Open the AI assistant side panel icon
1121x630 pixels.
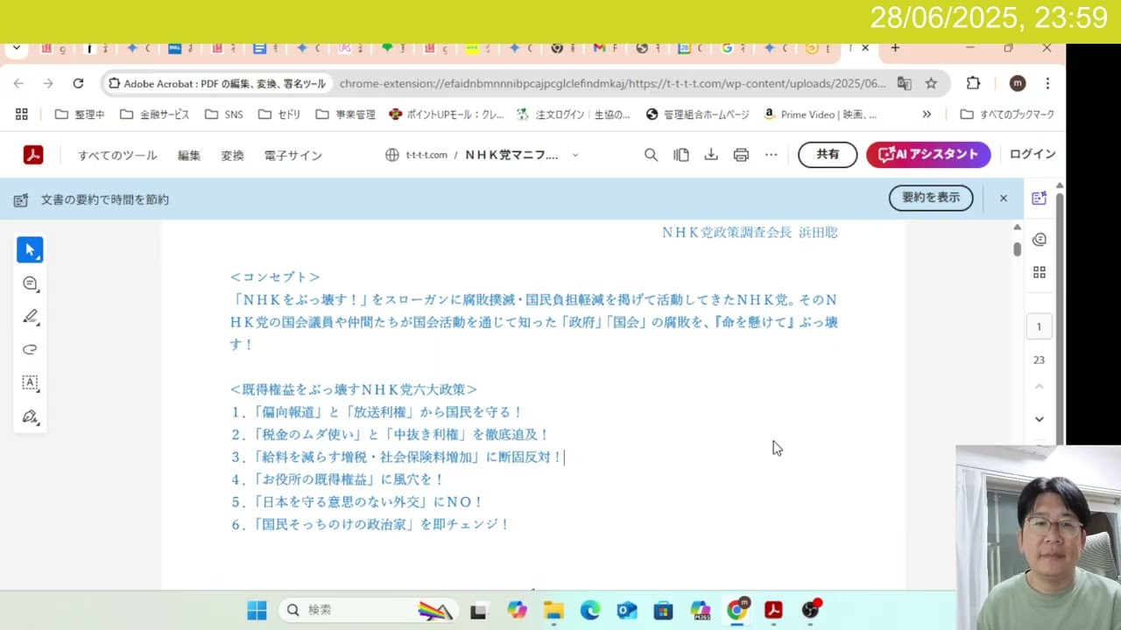[1040, 199]
